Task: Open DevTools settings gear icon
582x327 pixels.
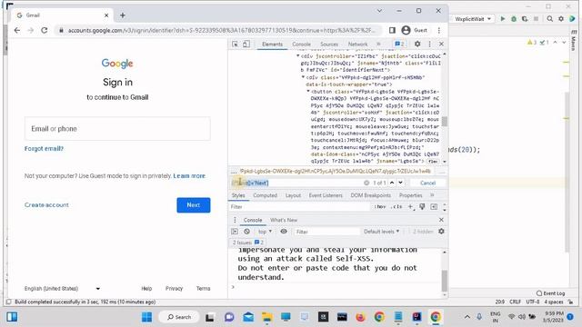Action: [x=417, y=45]
